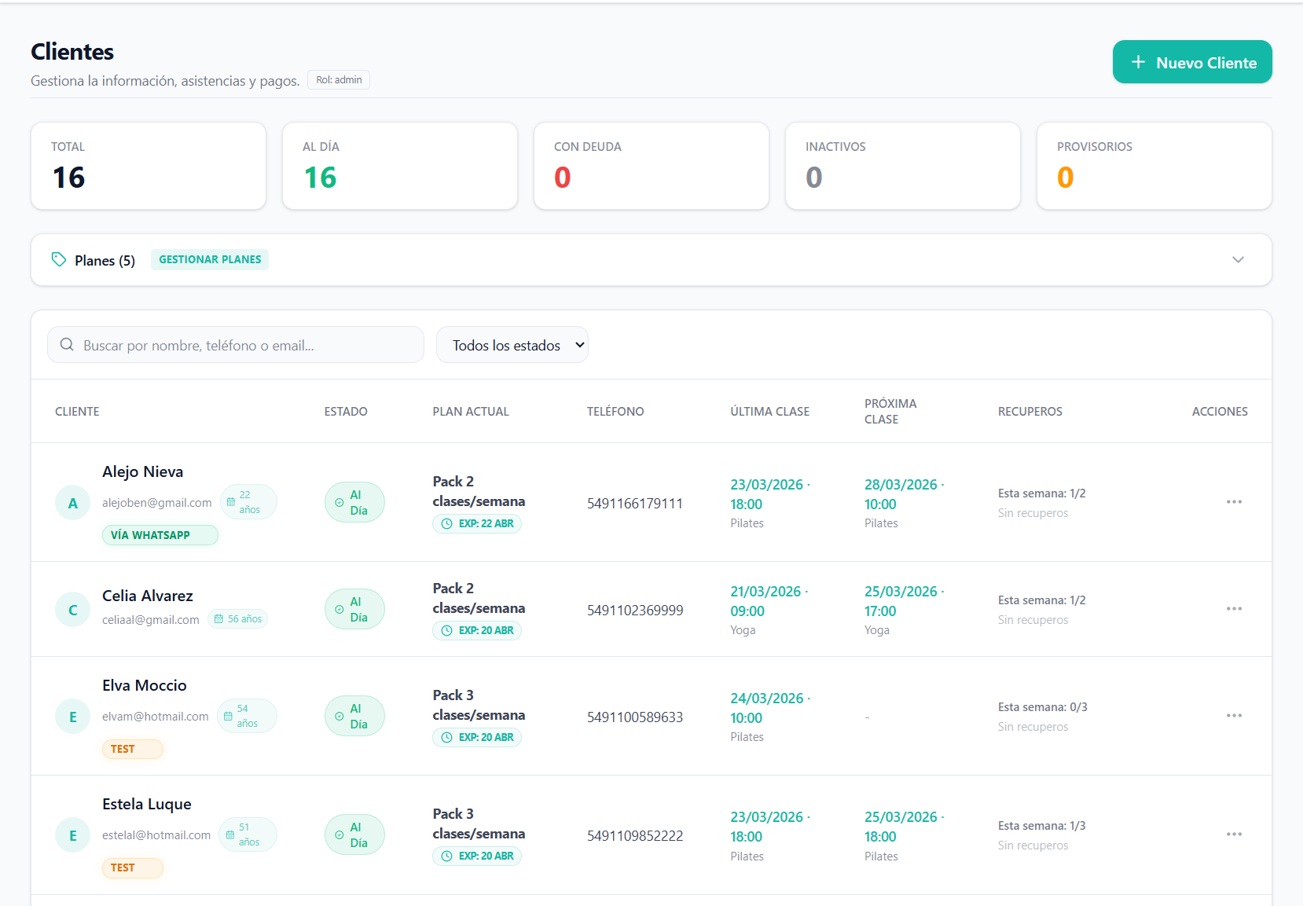The width and height of the screenshot is (1303, 906).
Task: Open actions menu for Alejo Nieva
Action: [1234, 502]
